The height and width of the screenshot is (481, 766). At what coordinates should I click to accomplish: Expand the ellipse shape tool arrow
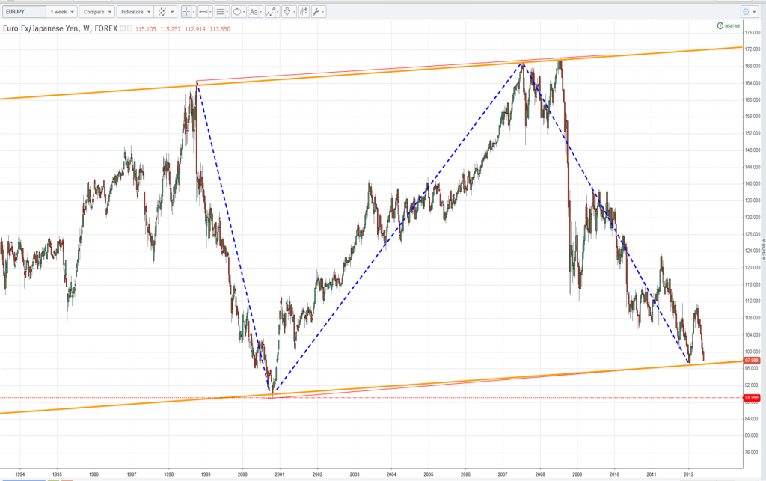(245, 12)
